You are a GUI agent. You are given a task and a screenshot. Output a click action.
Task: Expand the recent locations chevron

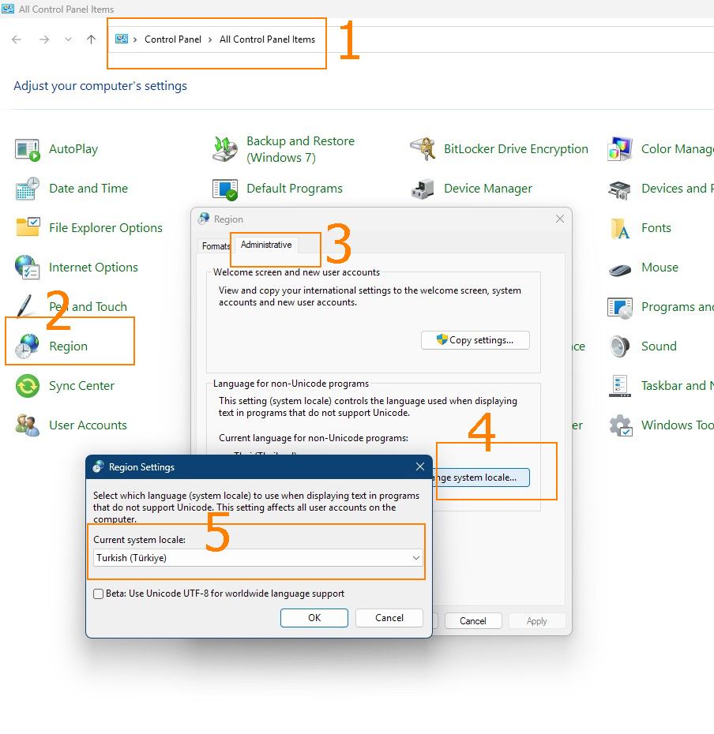[69, 39]
